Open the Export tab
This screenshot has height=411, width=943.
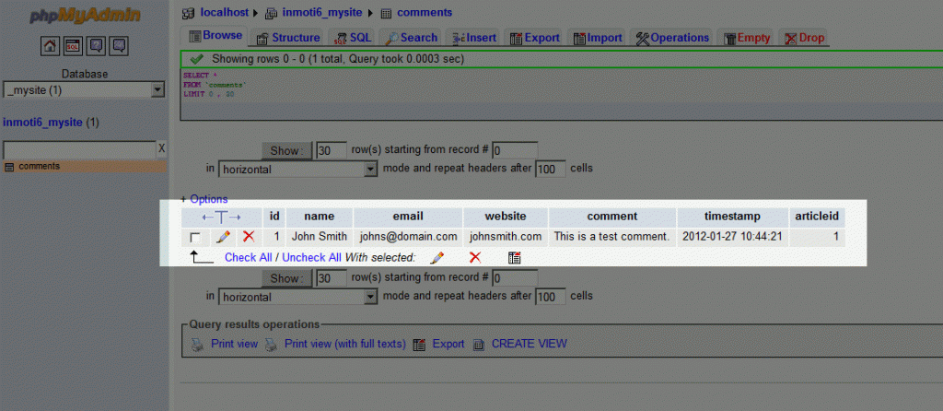click(534, 38)
